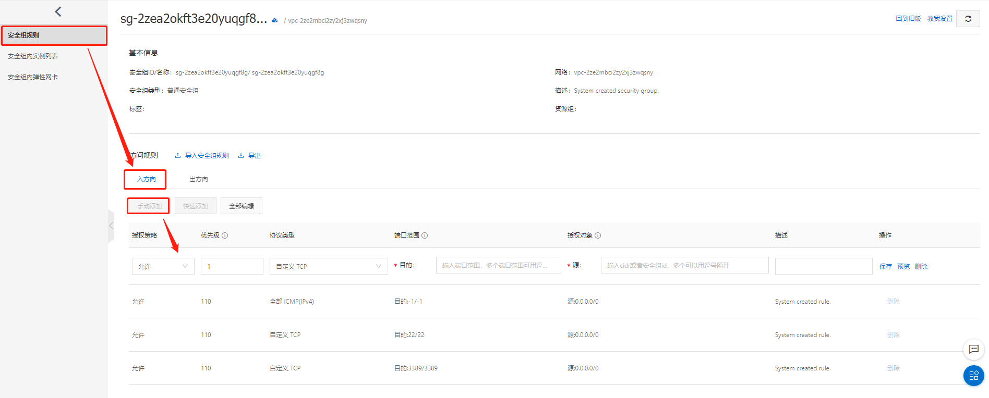Viewport: 989px width, 398px height.
Task: Click the download icon beside 导出
Action: tap(241, 155)
